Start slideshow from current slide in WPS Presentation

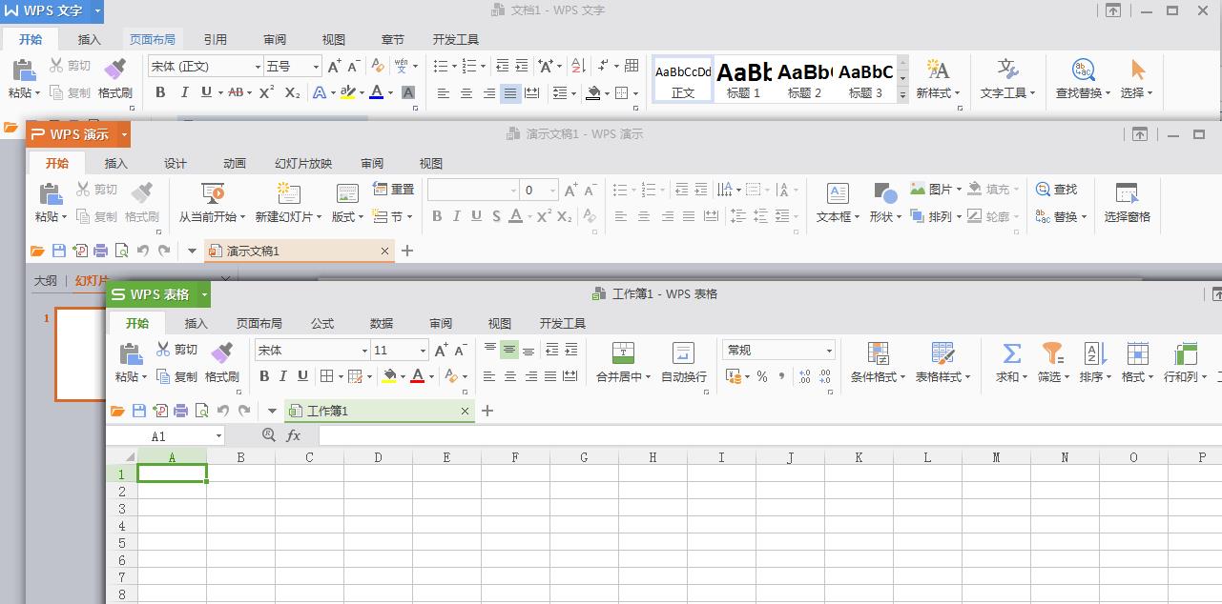[x=213, y=193]
